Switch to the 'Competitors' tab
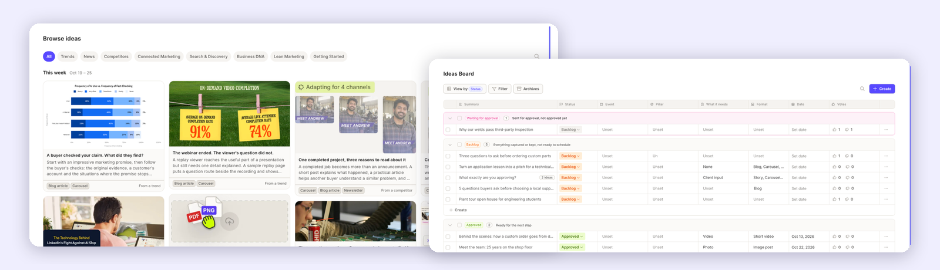940x270 pixels. 116,56
